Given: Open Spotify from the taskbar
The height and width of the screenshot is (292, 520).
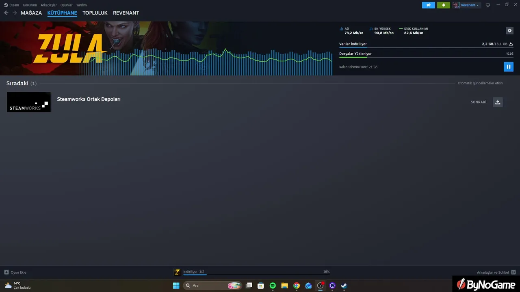Looking at the screenshot, I should coord(273,286).
